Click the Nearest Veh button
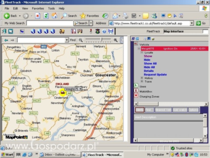 pos(163,110)
